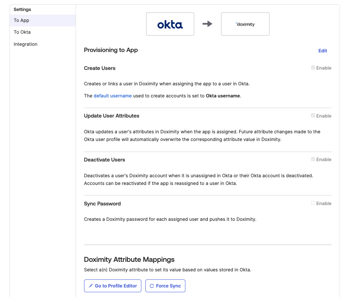Open the default username link
Screen dimensions: 362x297
tap(113, 96)
